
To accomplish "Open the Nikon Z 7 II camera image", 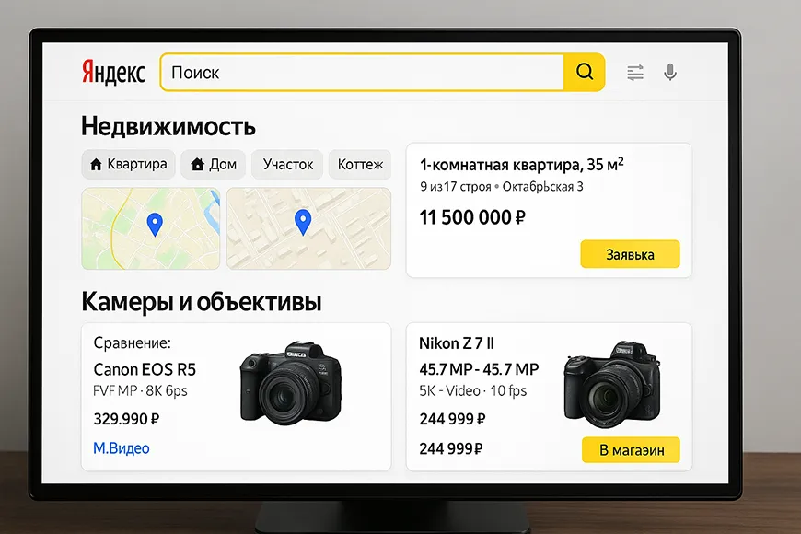I will pyautogui.click(x=611, y=384).
